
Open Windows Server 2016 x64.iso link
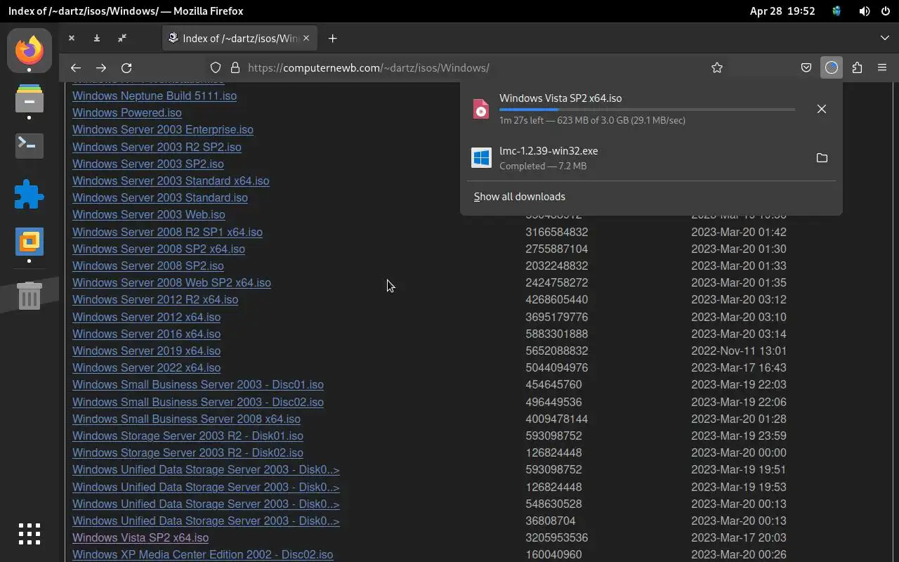146,334
